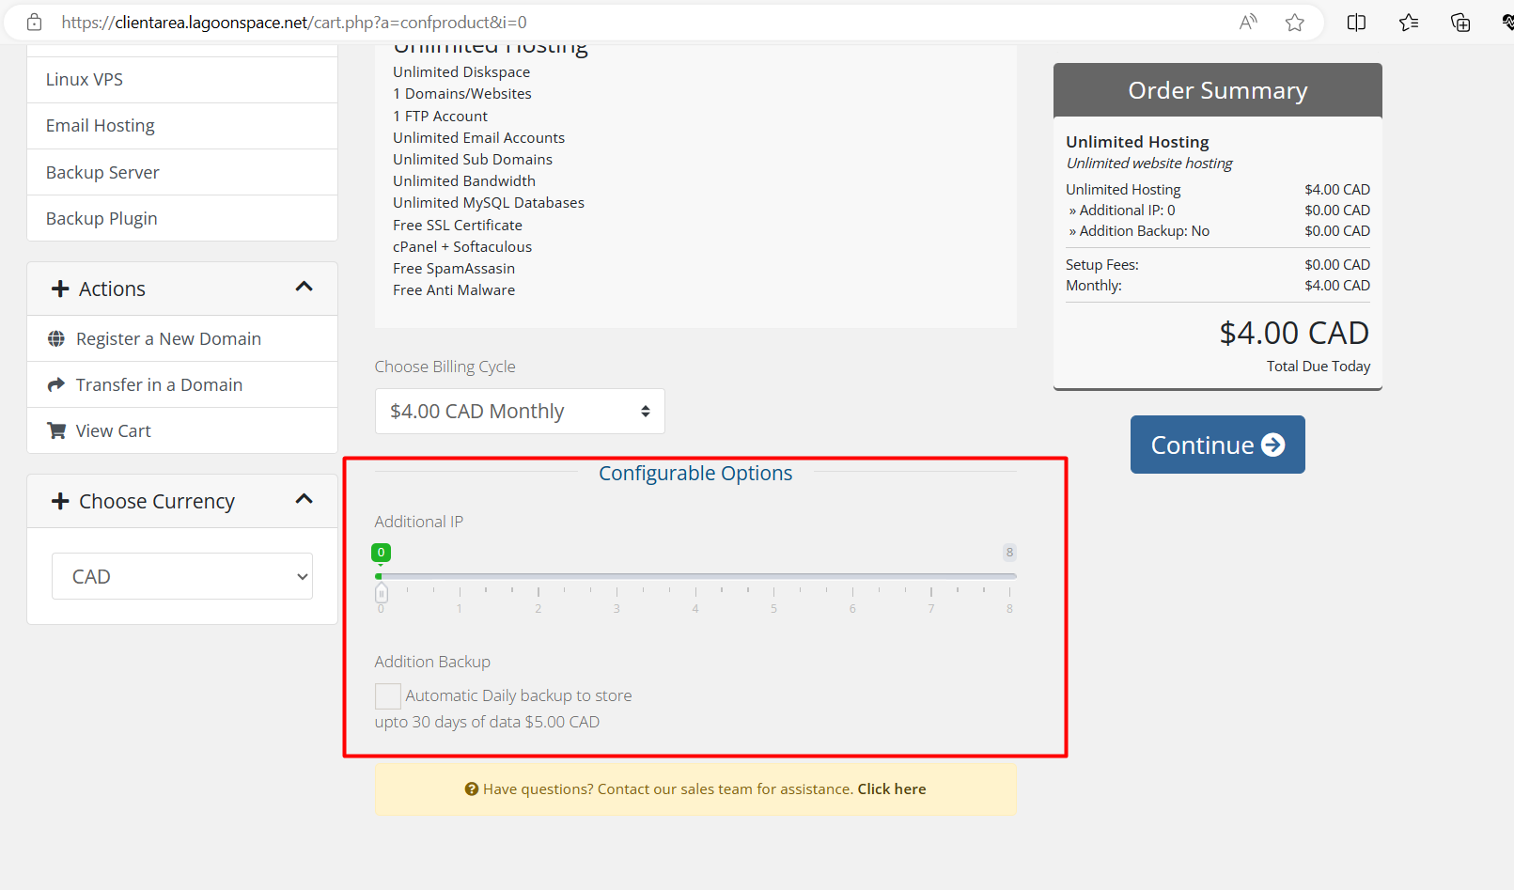
Task: Open the CAD currency dropdown
Action: point(182,576)
